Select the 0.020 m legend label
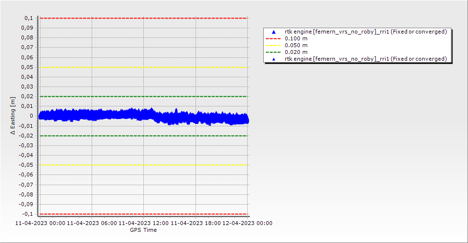 (296, 52)
